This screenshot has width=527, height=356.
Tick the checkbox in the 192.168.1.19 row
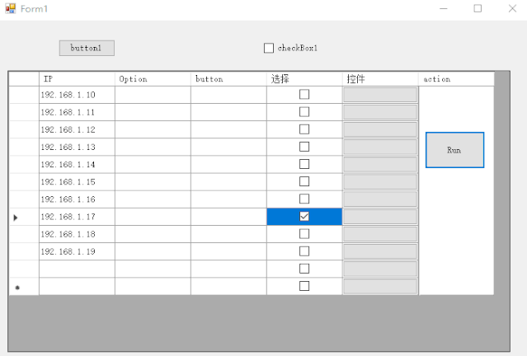(304, 251)
